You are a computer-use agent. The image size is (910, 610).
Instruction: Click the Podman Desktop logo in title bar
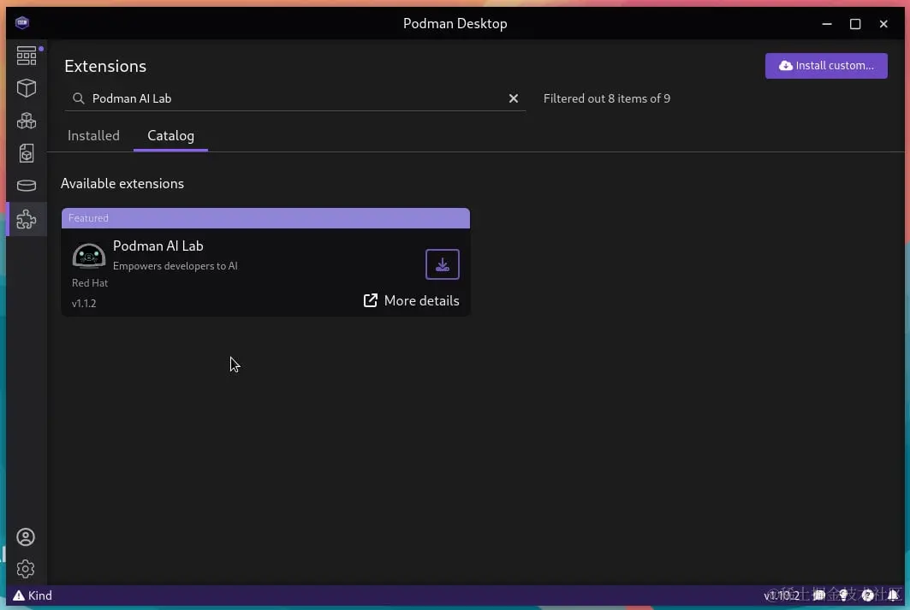[x=22, y=22]
